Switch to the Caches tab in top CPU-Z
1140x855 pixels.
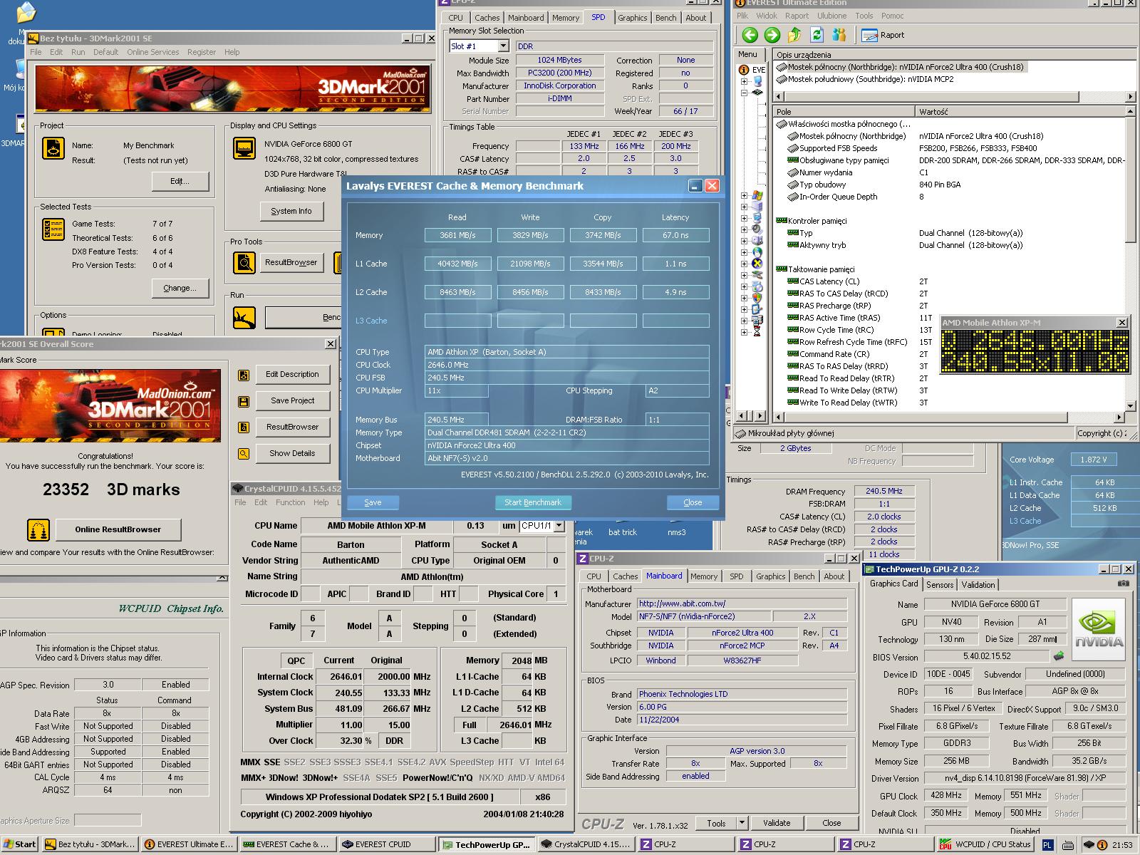(487, 18)
